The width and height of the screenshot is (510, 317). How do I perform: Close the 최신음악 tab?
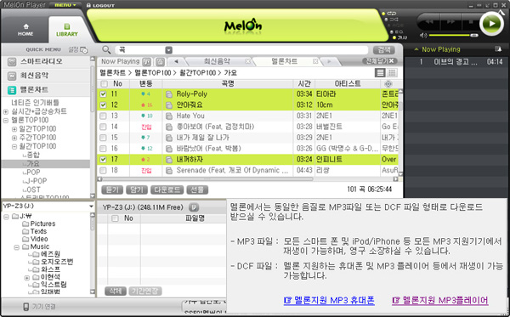click(248, 61)
